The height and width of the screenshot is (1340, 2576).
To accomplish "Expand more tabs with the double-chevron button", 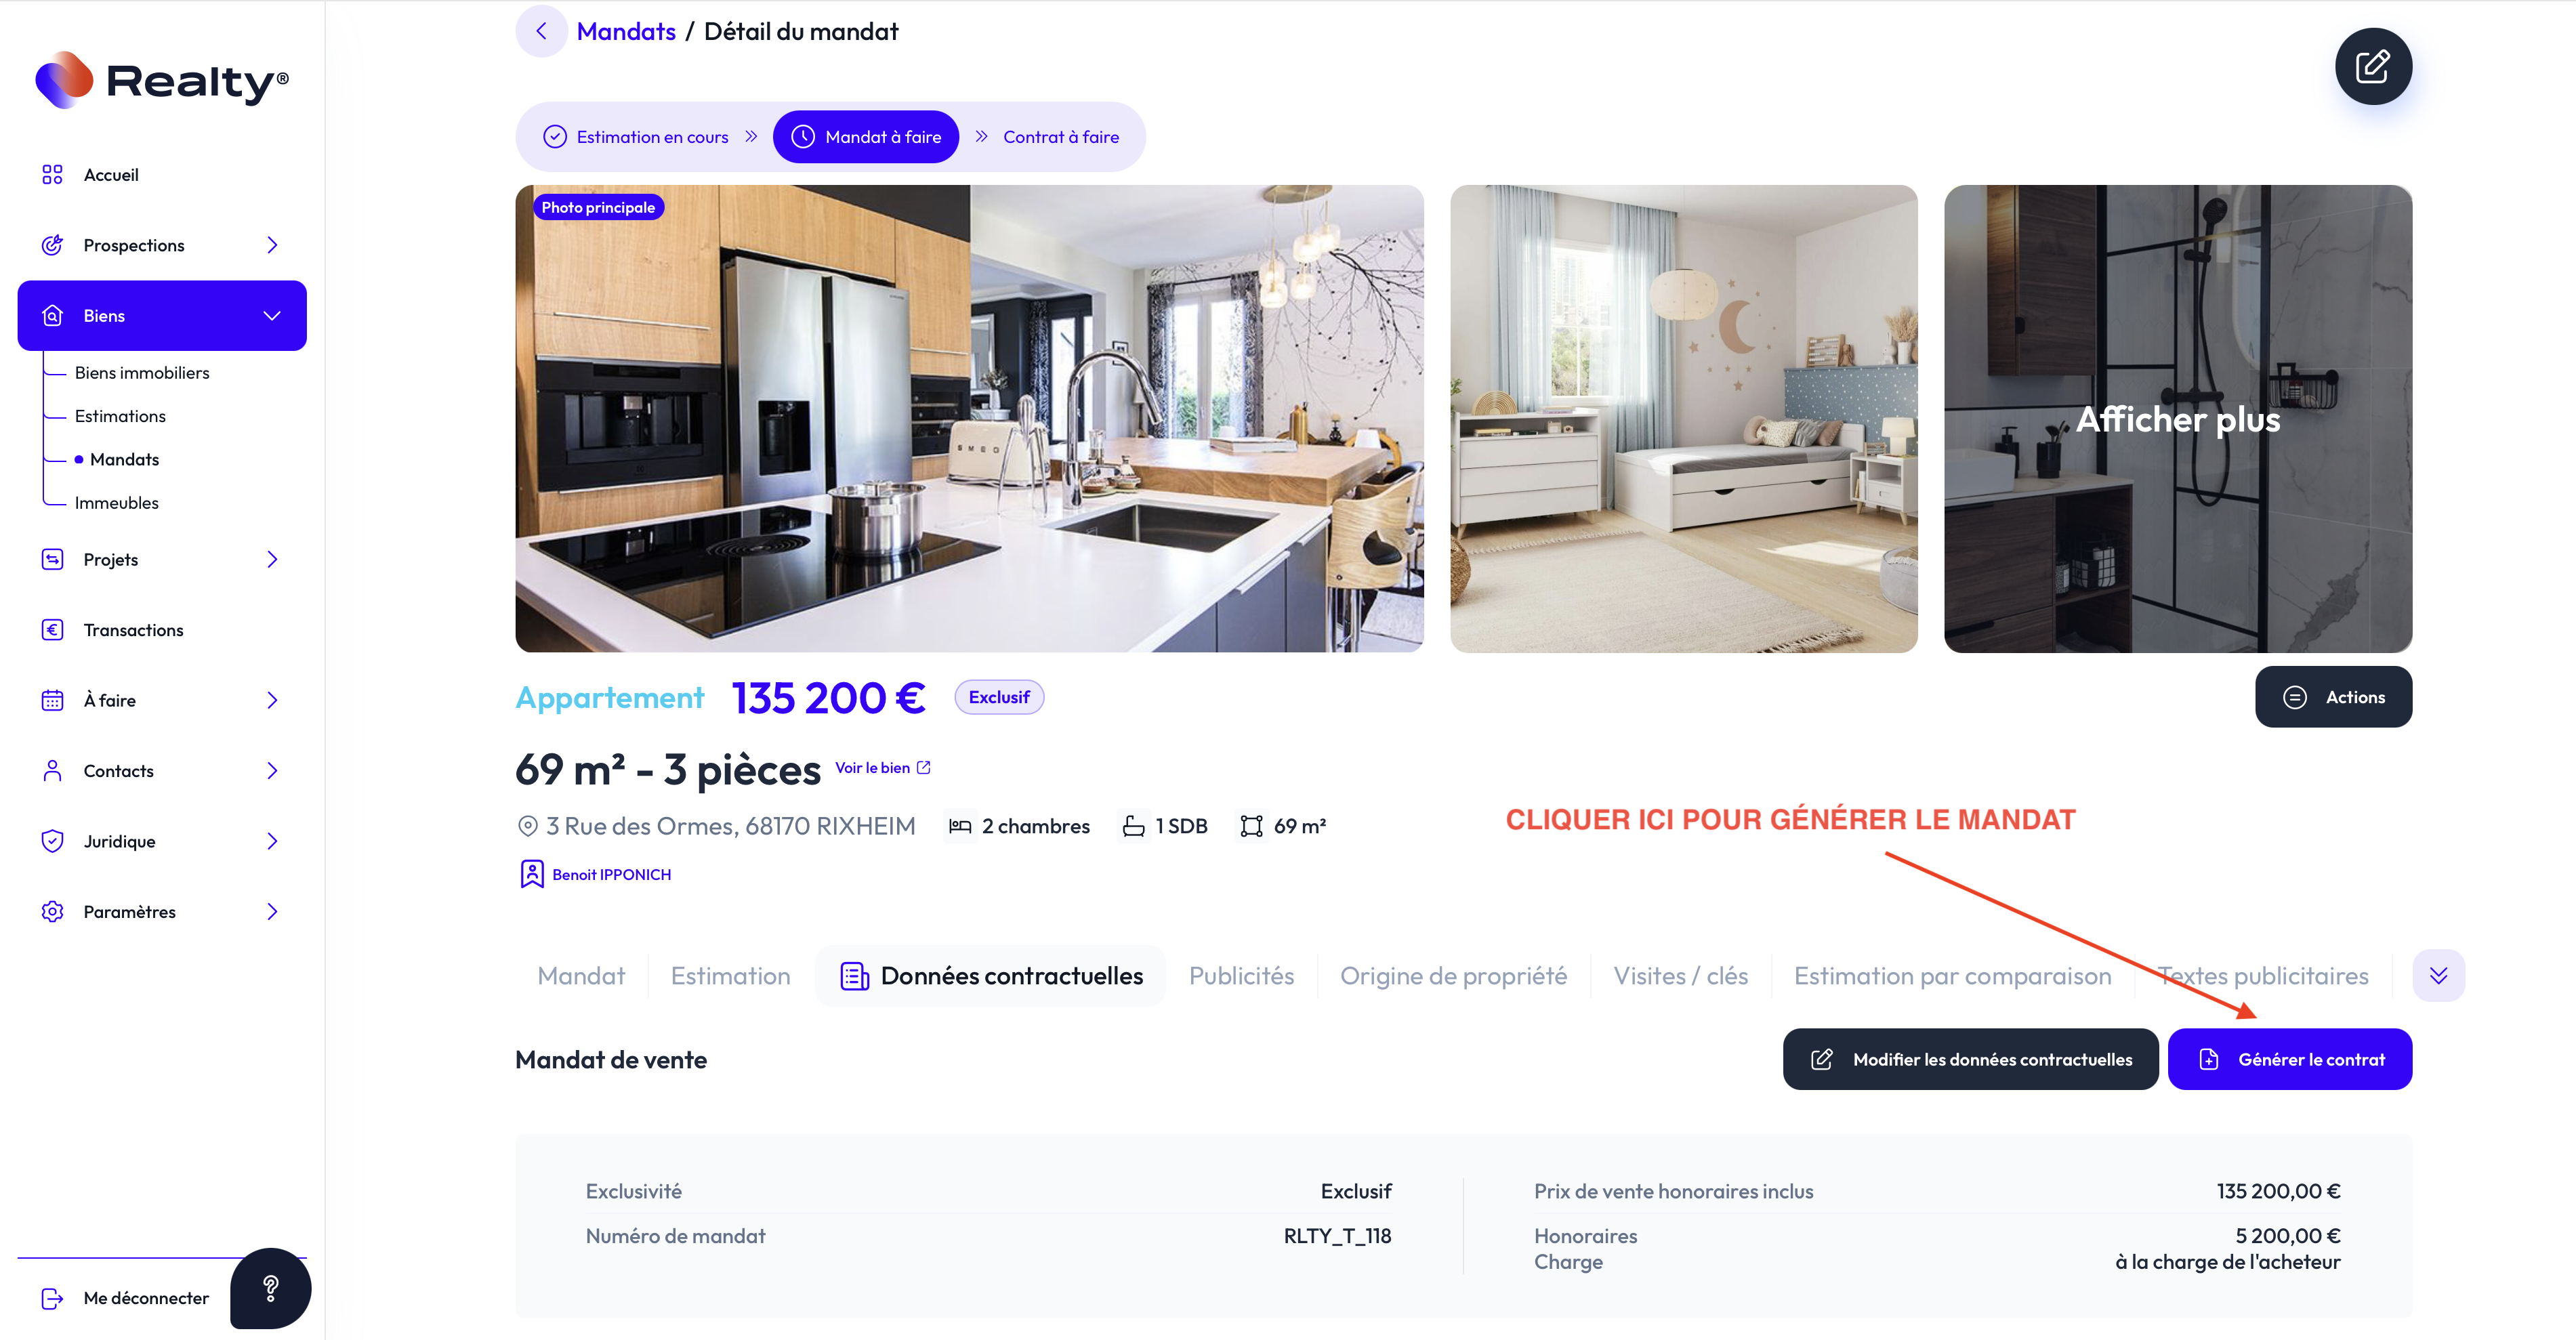I will pos(2438,975).
